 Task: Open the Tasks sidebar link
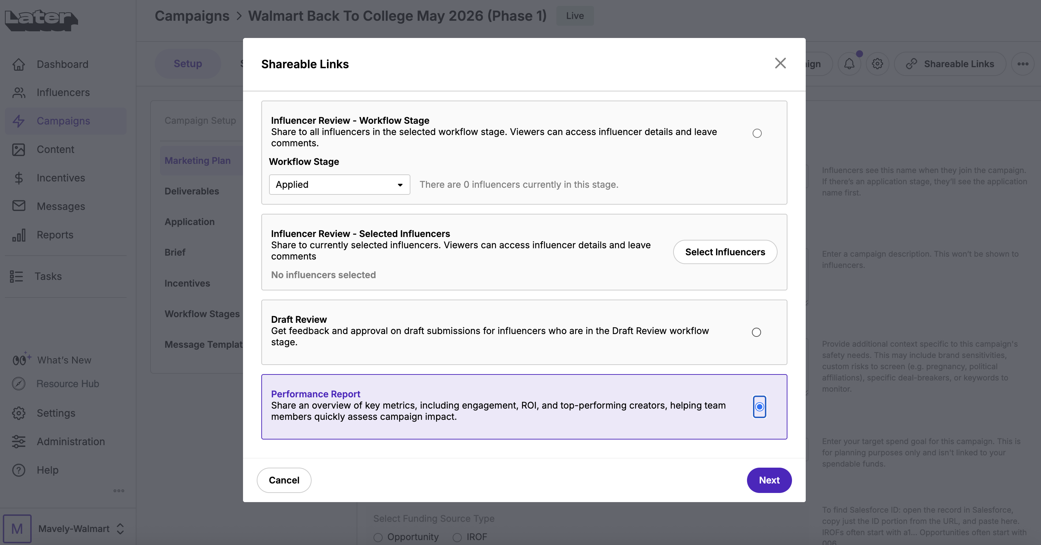pyautogui.click(x=48, y=276)
